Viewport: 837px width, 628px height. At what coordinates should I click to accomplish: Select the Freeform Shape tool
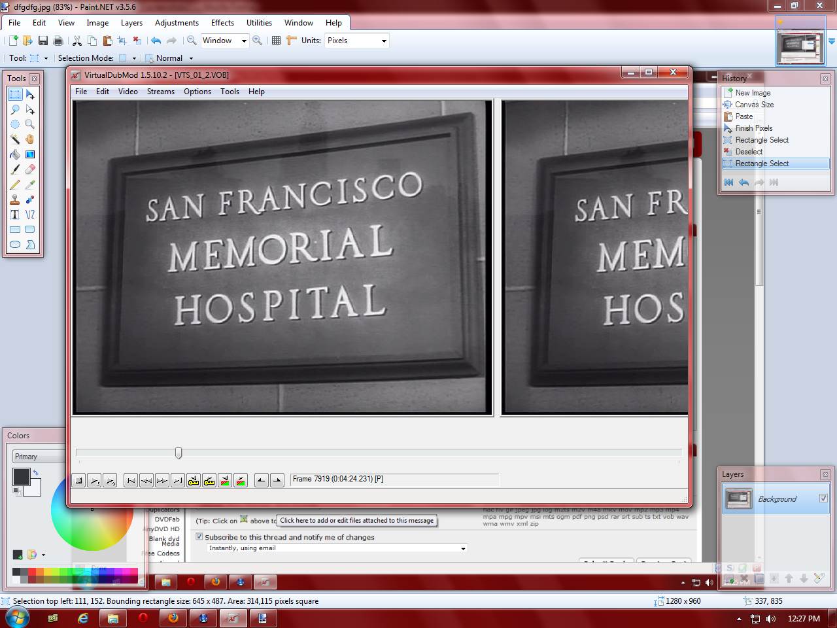tap(30, 245)
